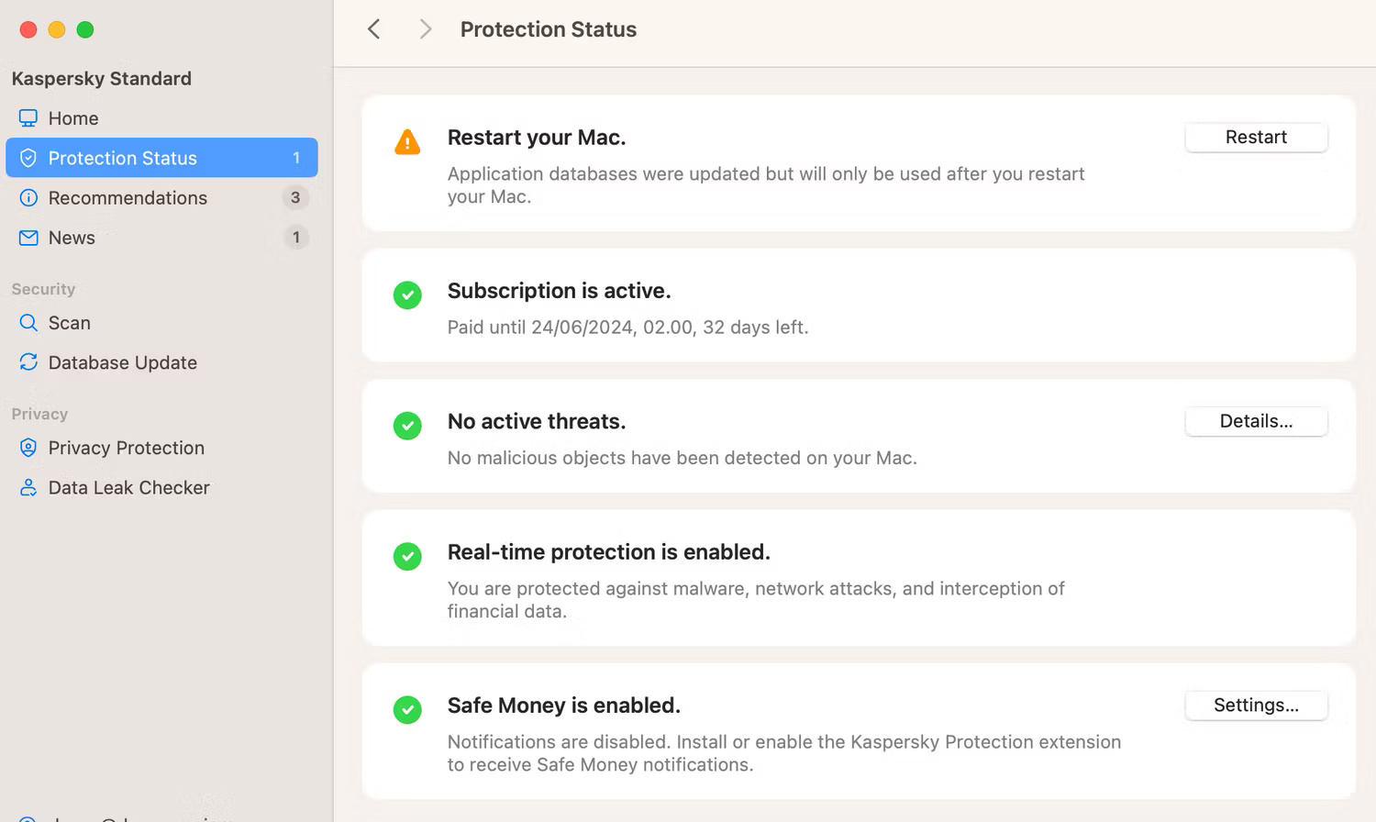Click the Scan magnifying glass icon

(28, 323)
